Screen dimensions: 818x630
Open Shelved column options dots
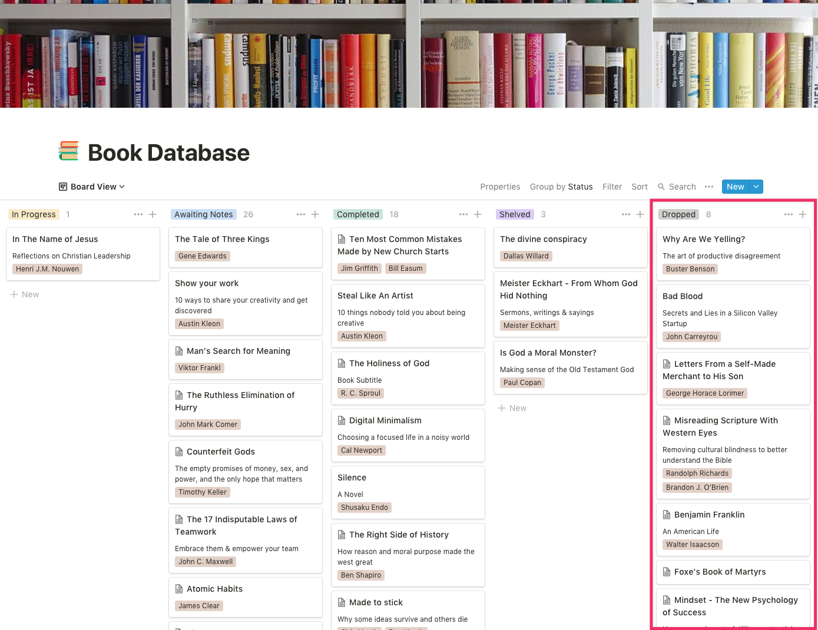[x=626, y=214]
